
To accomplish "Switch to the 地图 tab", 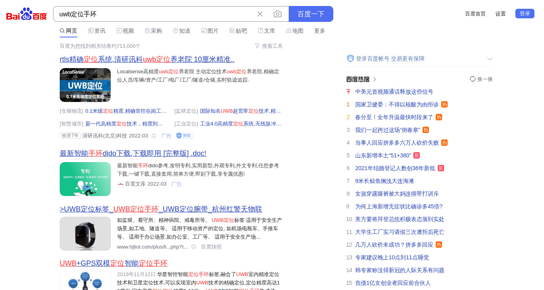I will point(295,31).
